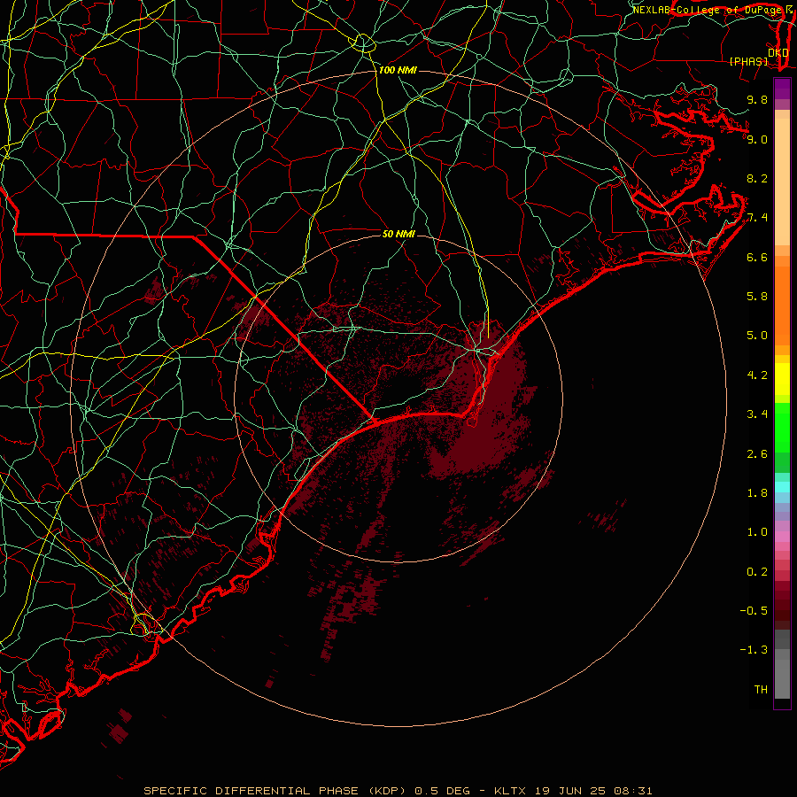The width and height of the screenshot is (797, 797).
Task: Click the 9.0 legend value
Action: point(757,139)
